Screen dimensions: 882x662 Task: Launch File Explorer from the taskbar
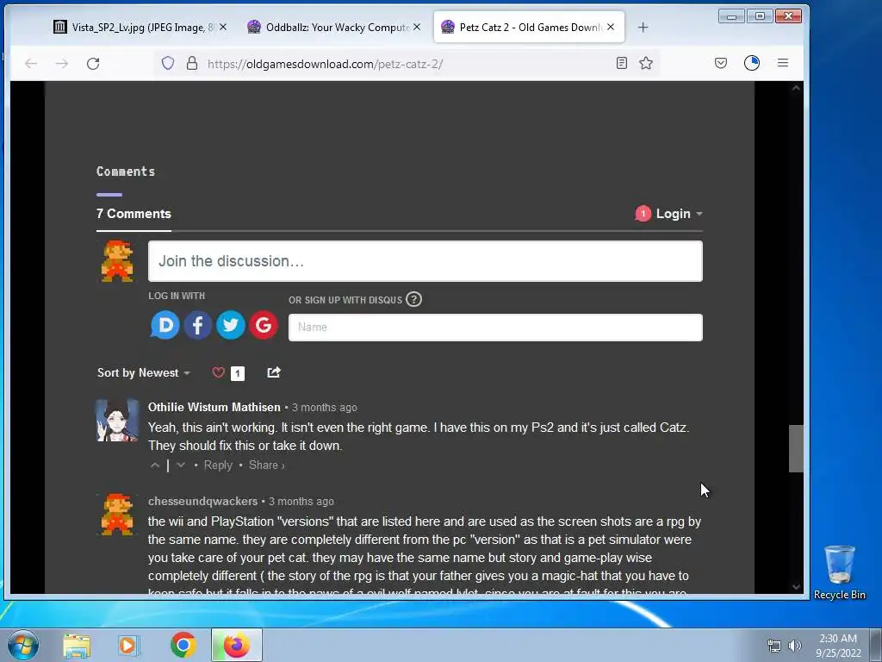point(77,646)
